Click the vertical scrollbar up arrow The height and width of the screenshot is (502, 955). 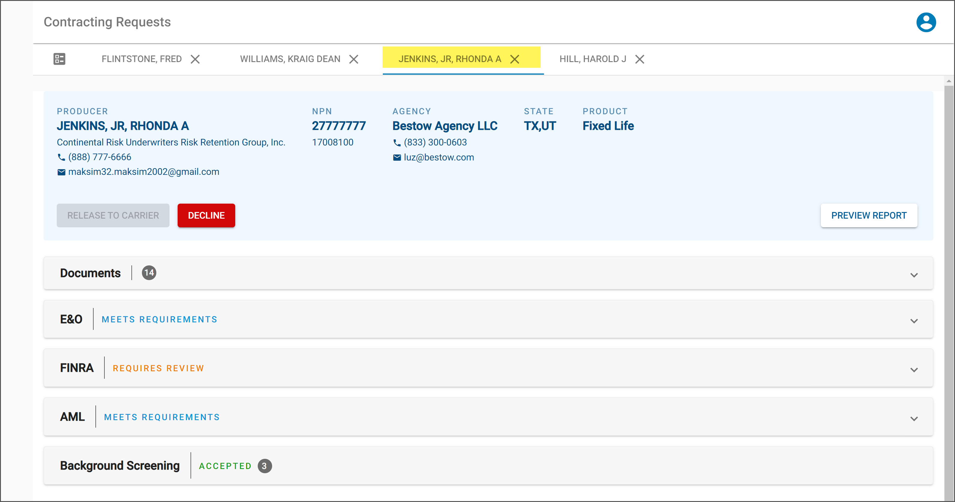click(949, 81)
